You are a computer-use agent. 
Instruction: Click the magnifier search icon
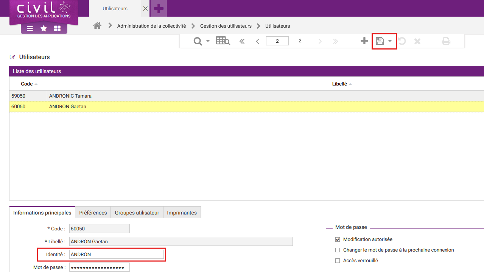pyautogui.click(x=198, y=41)
